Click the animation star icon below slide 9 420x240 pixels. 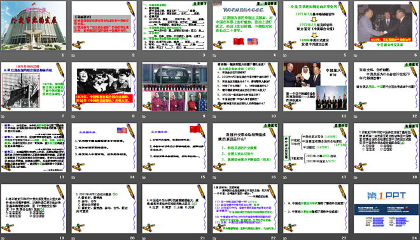(x=144, y=116)
